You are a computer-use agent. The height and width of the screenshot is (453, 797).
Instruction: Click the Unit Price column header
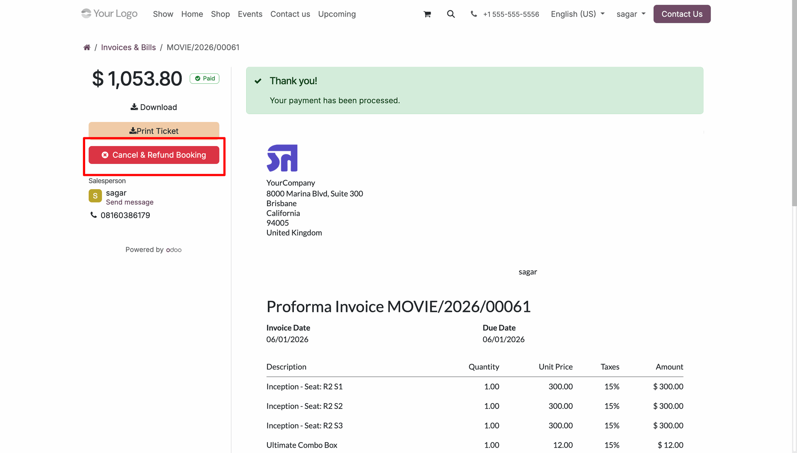coord(555,367)
